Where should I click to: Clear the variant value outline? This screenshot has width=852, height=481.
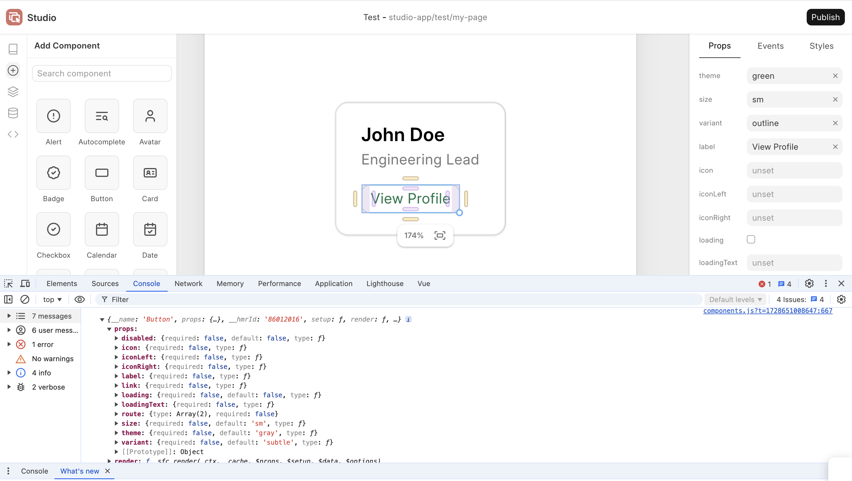pyautogui.click(x=835, y=123)
